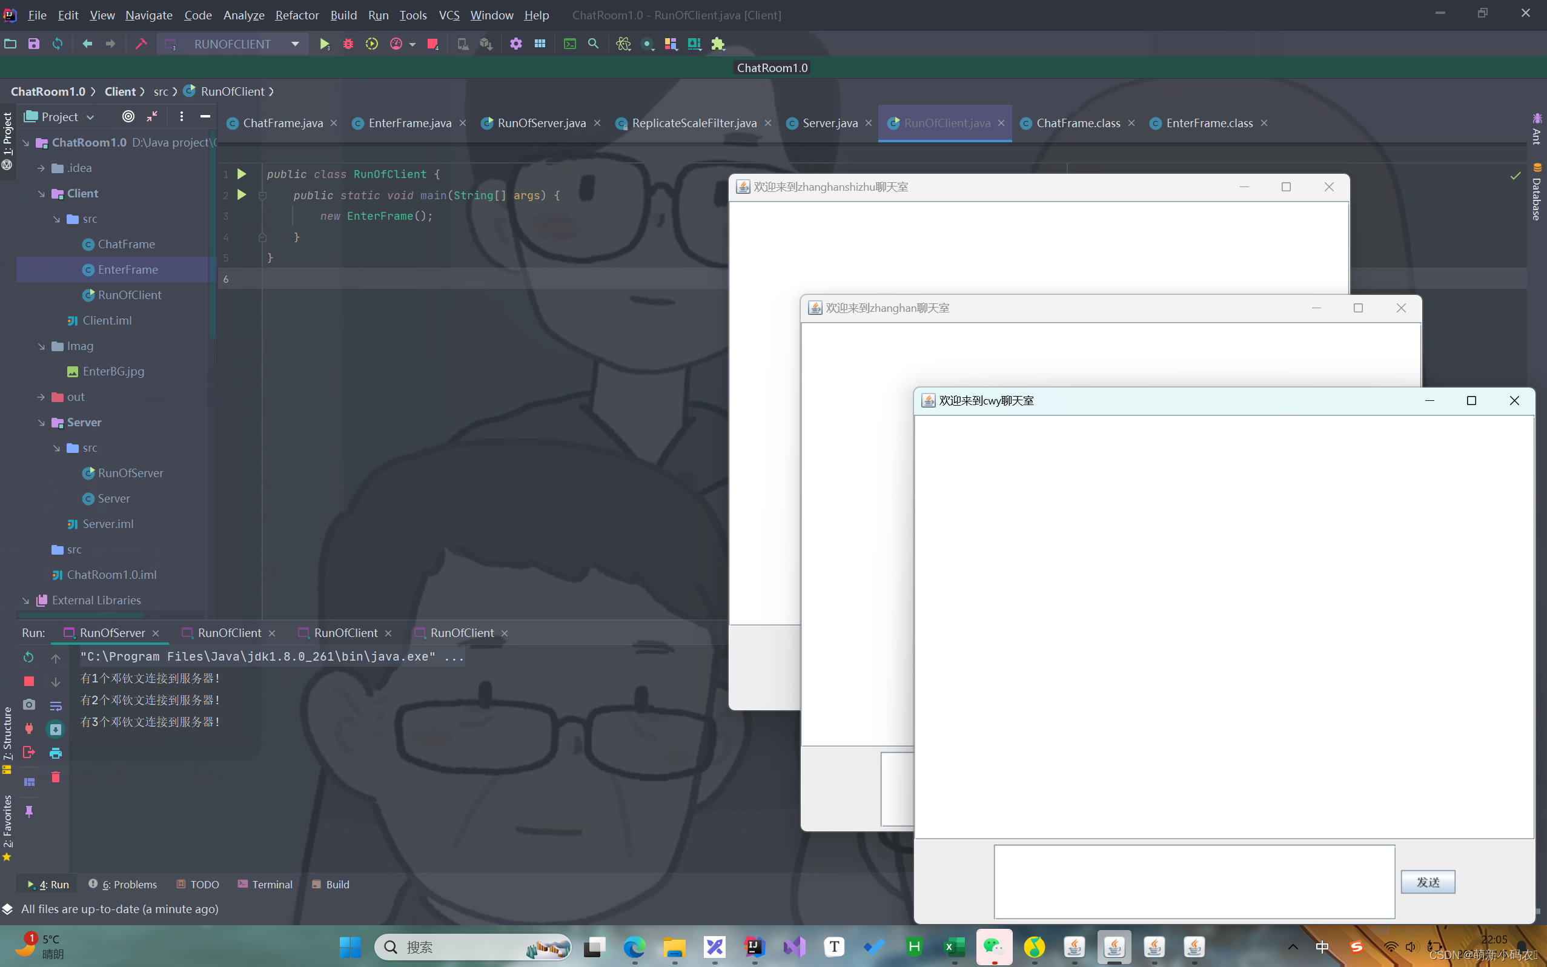Open the VCS menu
The height and width of the screenshot is (967, 1547).
pyautogui.click(x=449, y=15)
